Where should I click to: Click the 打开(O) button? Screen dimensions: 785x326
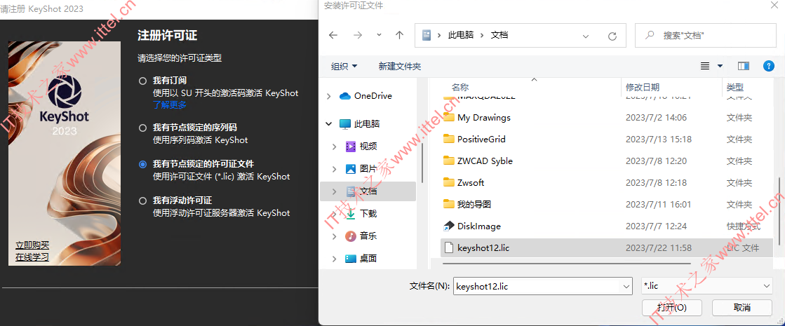[672, 307]
